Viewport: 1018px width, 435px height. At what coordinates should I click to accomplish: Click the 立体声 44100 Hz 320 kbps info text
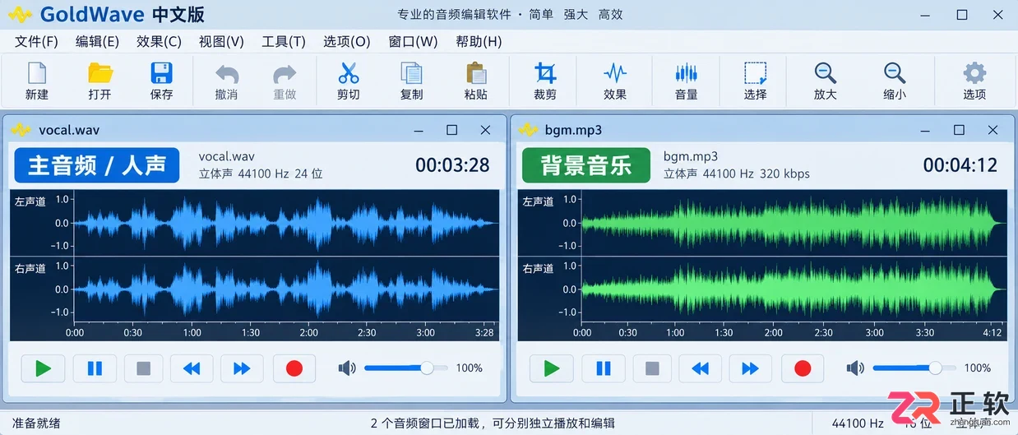[x=737, y=174]
